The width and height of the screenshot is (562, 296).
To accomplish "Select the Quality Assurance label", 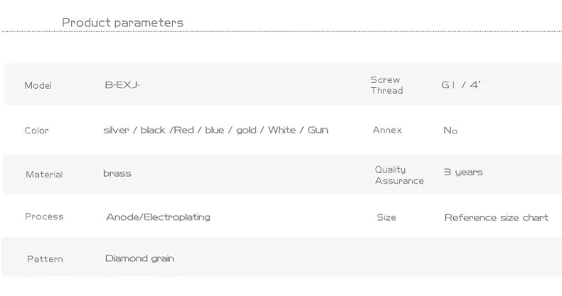I will point(398,175).
